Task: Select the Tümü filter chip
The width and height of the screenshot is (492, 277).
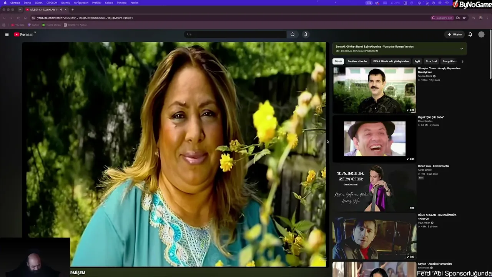Action: click(x=338, y=61)
